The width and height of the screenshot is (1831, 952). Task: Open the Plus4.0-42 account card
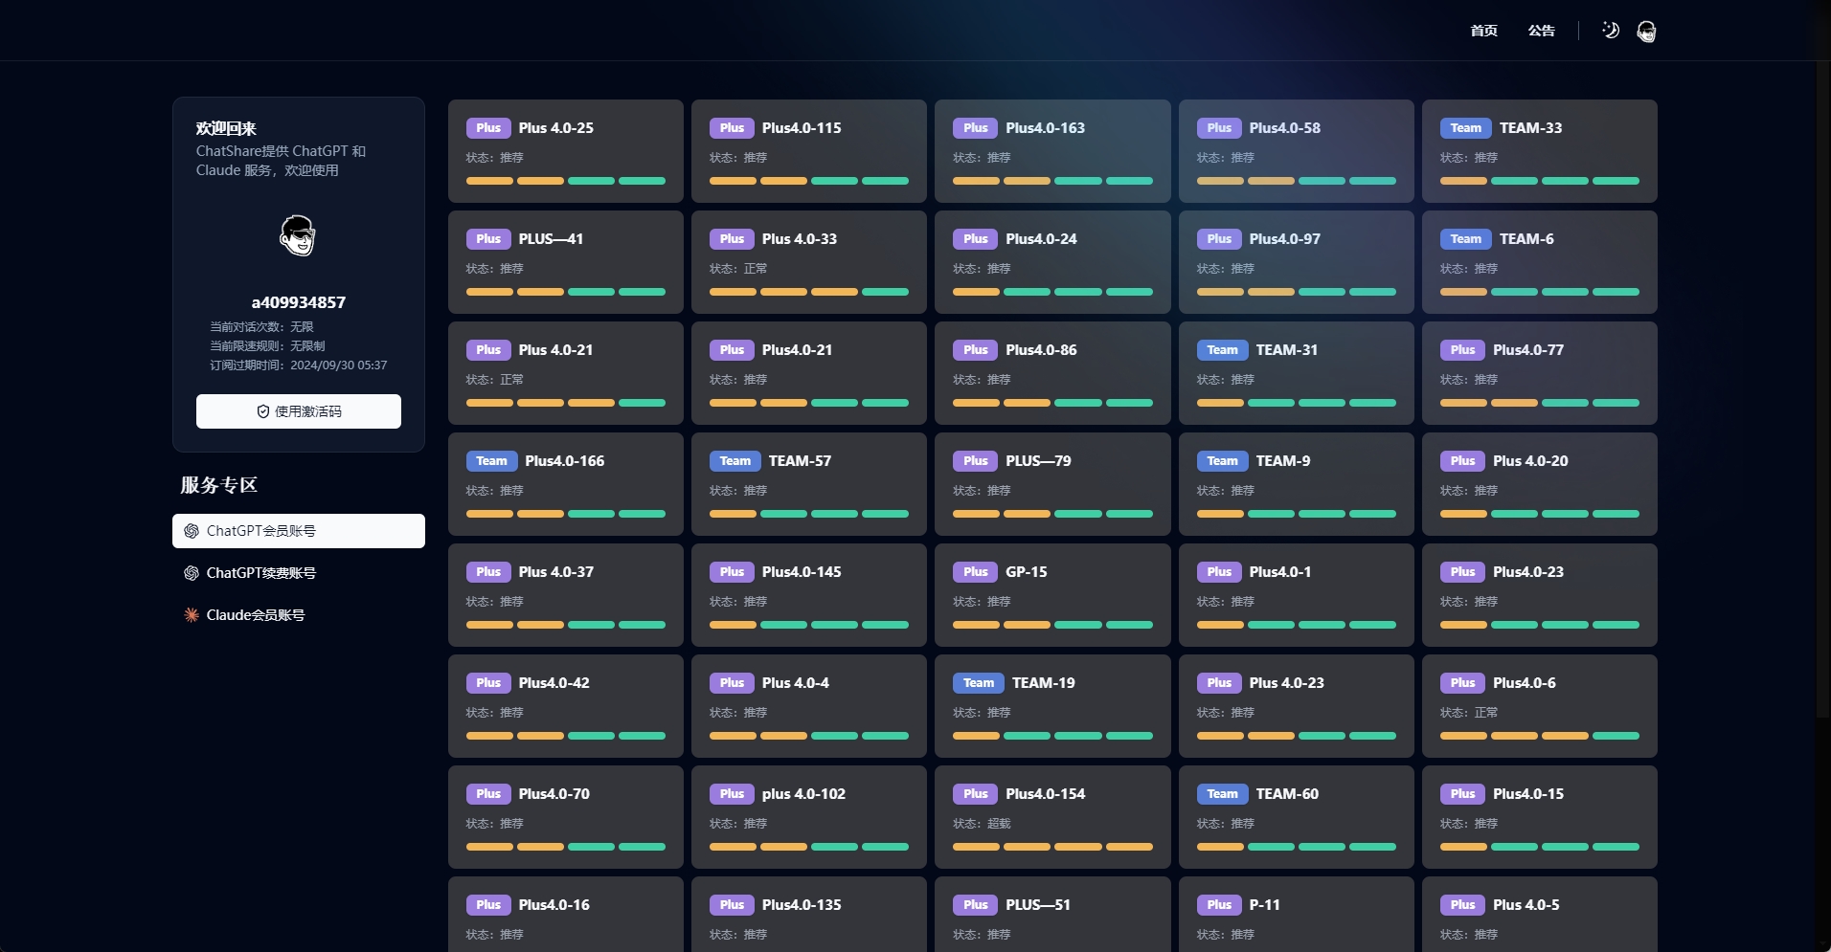click(566, 706)
